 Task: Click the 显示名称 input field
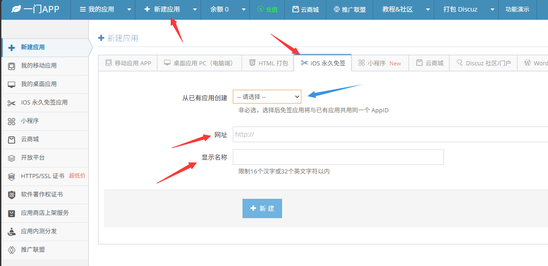click(x=338, y=157)
